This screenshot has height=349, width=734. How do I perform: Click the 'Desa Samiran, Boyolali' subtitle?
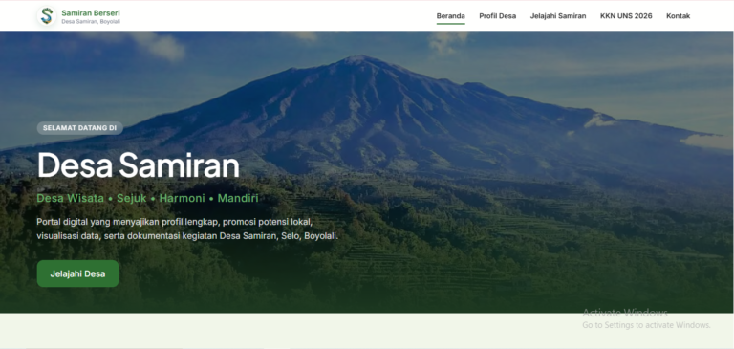91,22
